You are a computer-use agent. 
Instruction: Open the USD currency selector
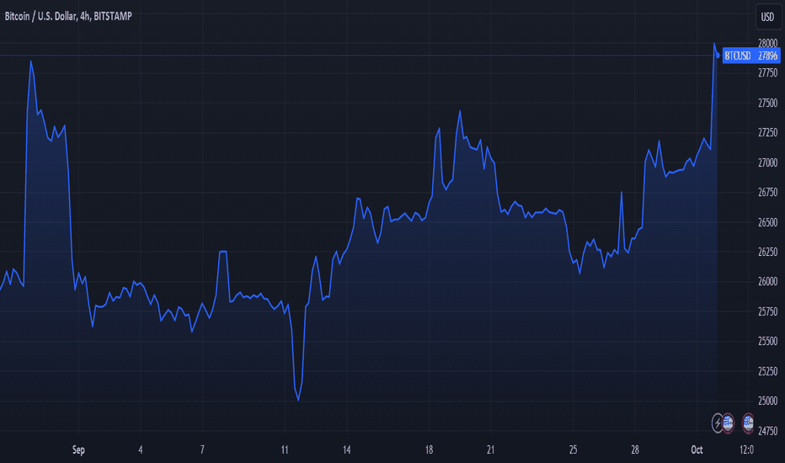(767, 17)
